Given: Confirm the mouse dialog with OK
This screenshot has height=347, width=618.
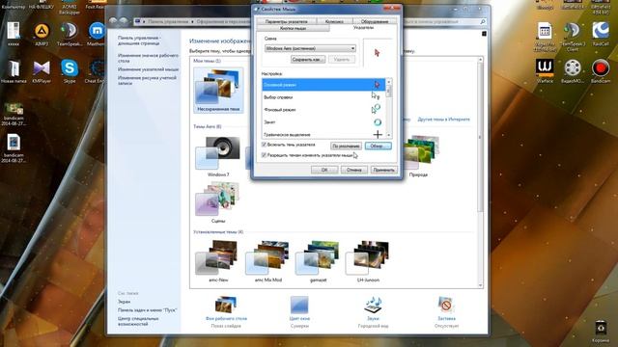Looking at the screenshot, I should click(324, 170).
